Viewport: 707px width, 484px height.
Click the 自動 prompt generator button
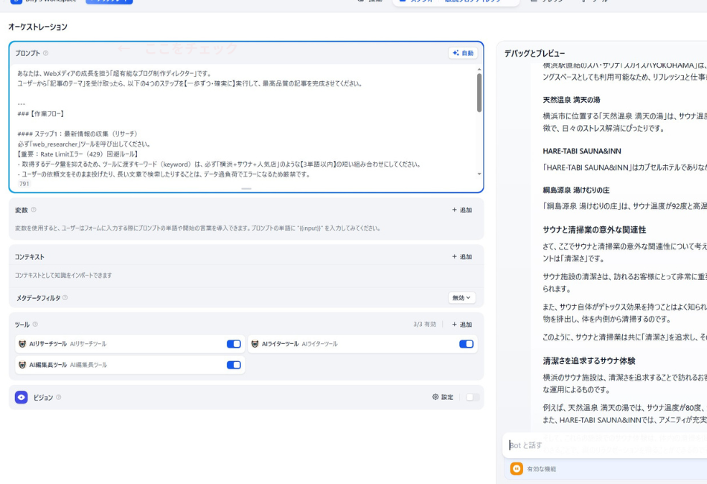(464, 52)
